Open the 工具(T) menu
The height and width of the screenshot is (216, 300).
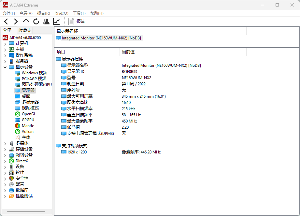79,13
